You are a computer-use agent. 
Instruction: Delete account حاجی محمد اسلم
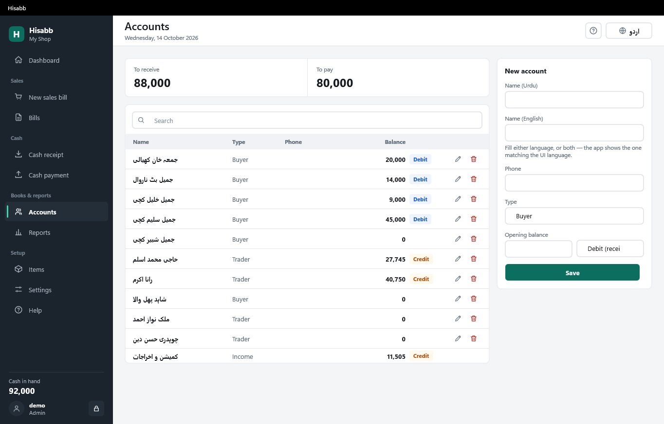click(x=474, y=259)
